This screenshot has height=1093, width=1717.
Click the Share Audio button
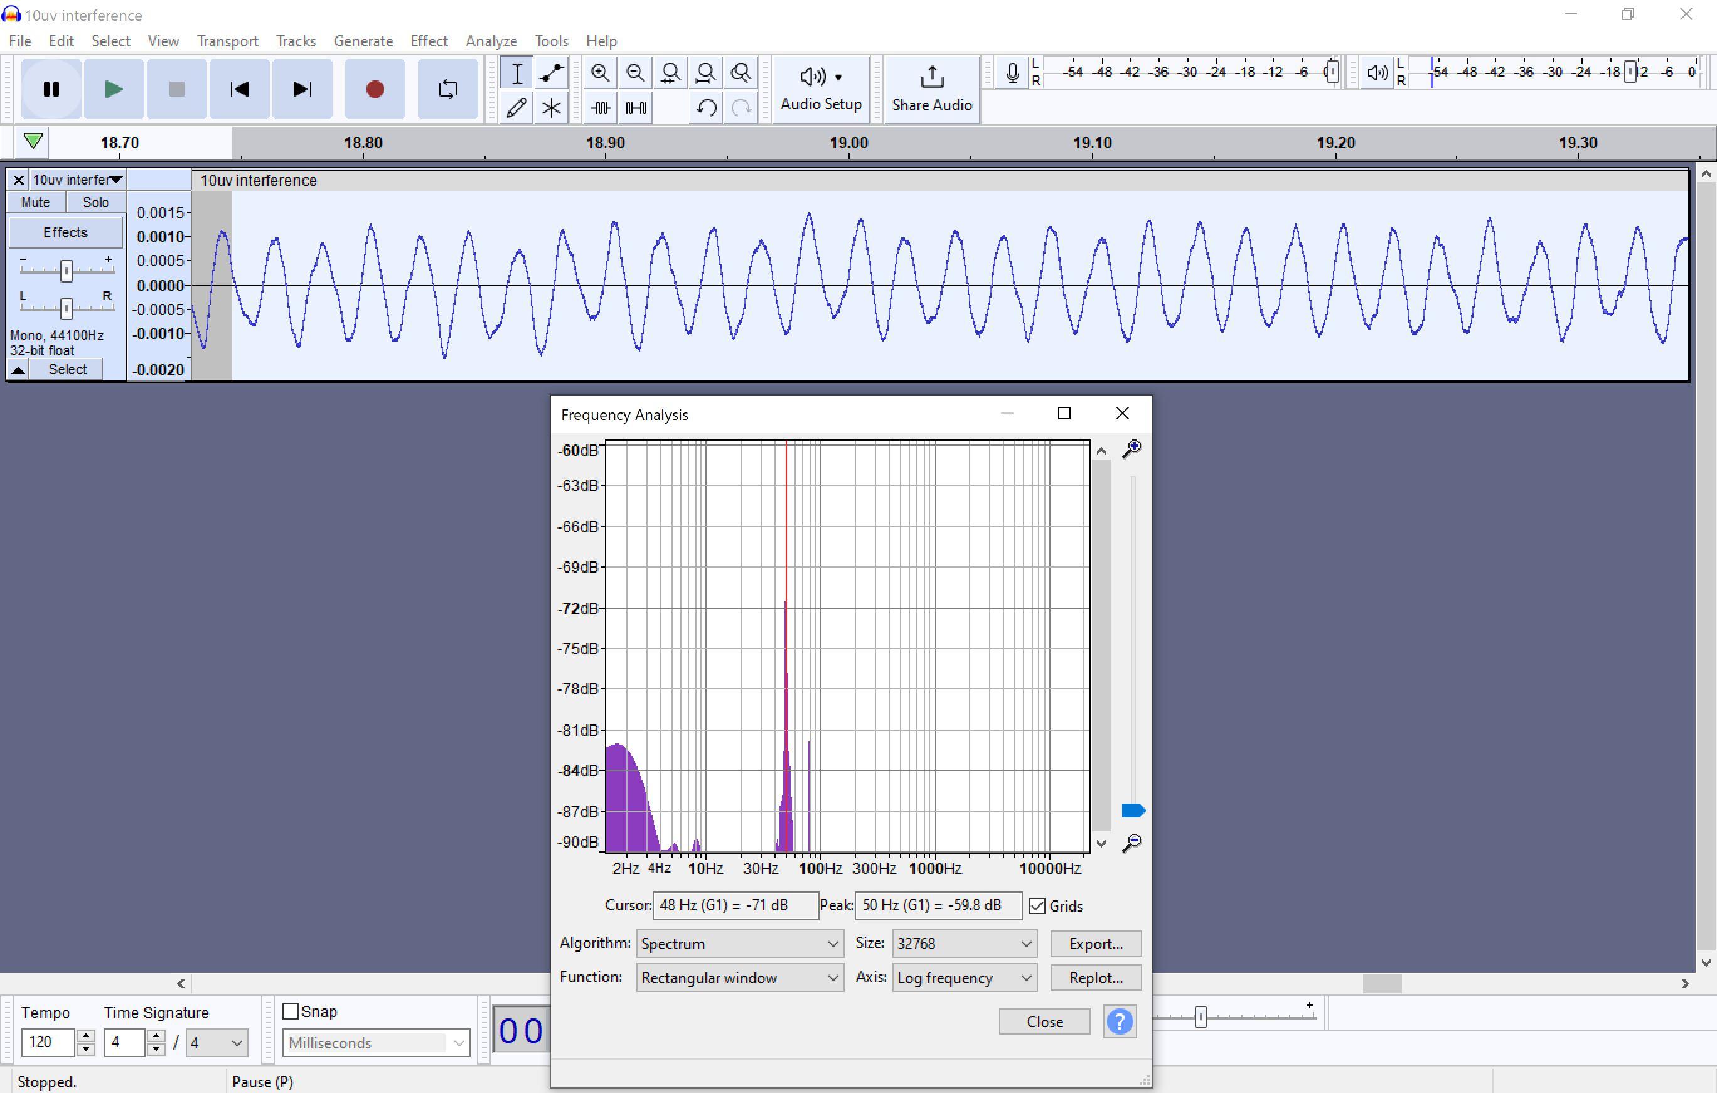pyautogui.click(x=932, y=89)
